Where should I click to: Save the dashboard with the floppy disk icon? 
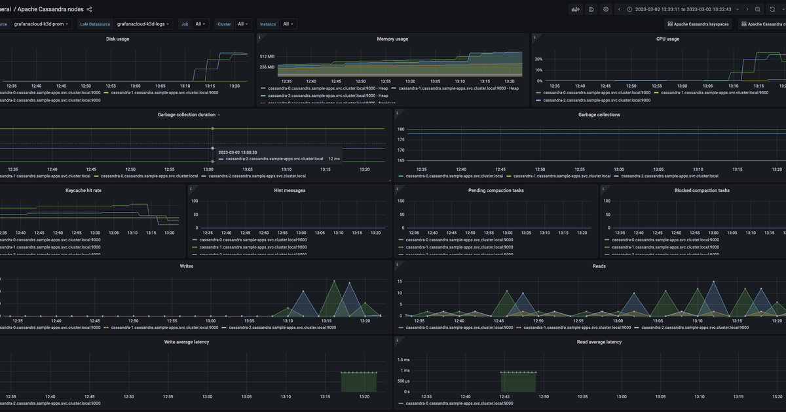click(591, 9)
